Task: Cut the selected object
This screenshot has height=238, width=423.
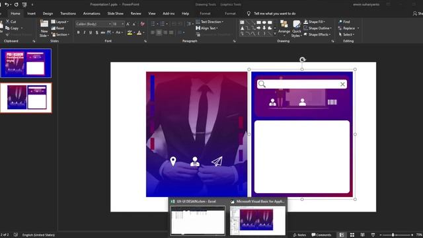Action: pyautogui.click(x=11, y=22)
